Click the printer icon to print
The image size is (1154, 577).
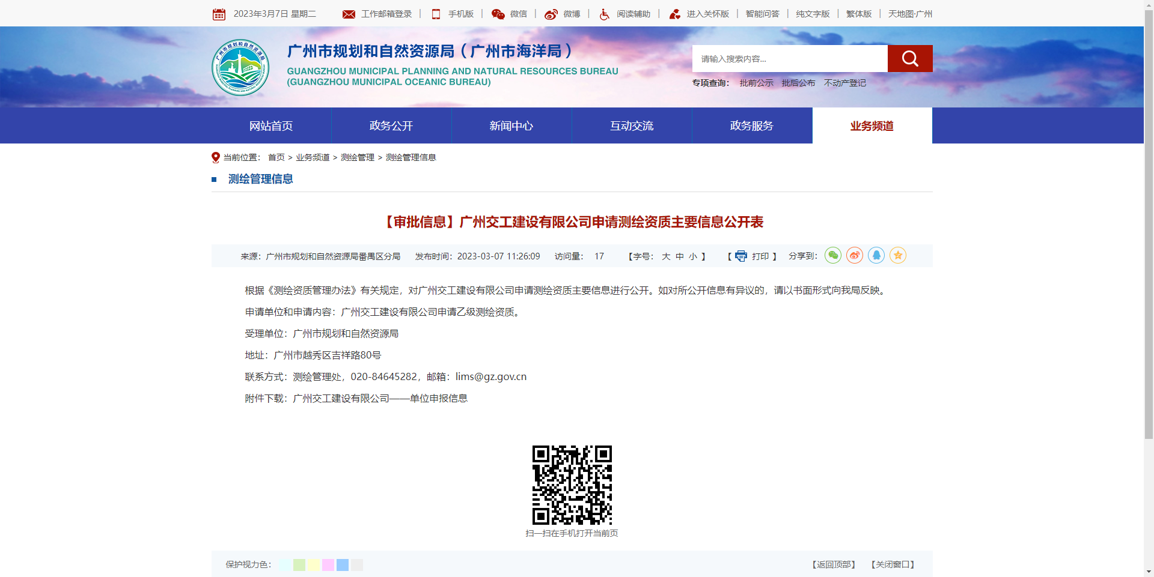pyautogui.click(x=741, y=256)
